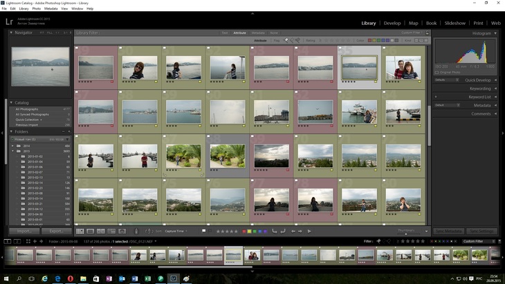
Task: Open Custom Filter dropdown in filmstrip bar
Action: coord(479,241)
